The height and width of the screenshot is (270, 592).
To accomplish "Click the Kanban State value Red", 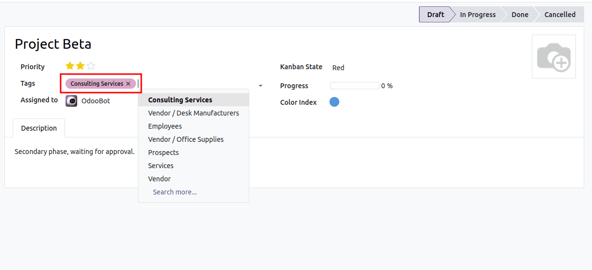I will [338, 68].
